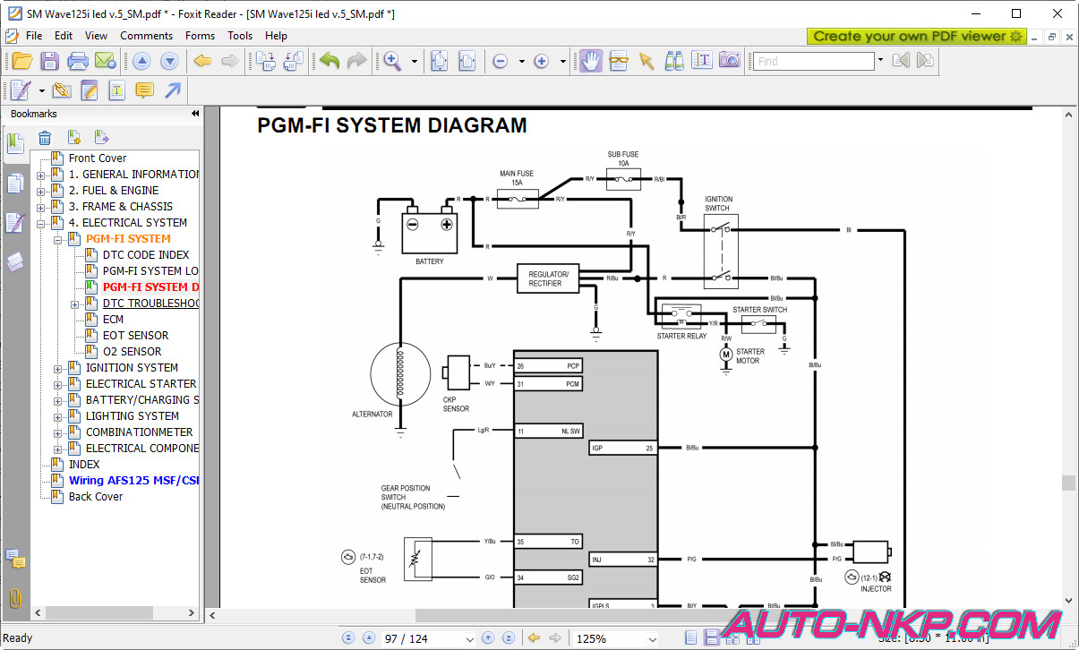
Task: Collapse the PGM-FI SYSTEM bookmark node
Action: (57, 239)
